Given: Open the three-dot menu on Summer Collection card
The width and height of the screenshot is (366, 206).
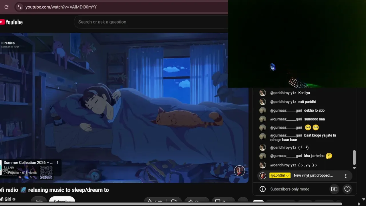Looking at the screenshot, I should [57, 163].
